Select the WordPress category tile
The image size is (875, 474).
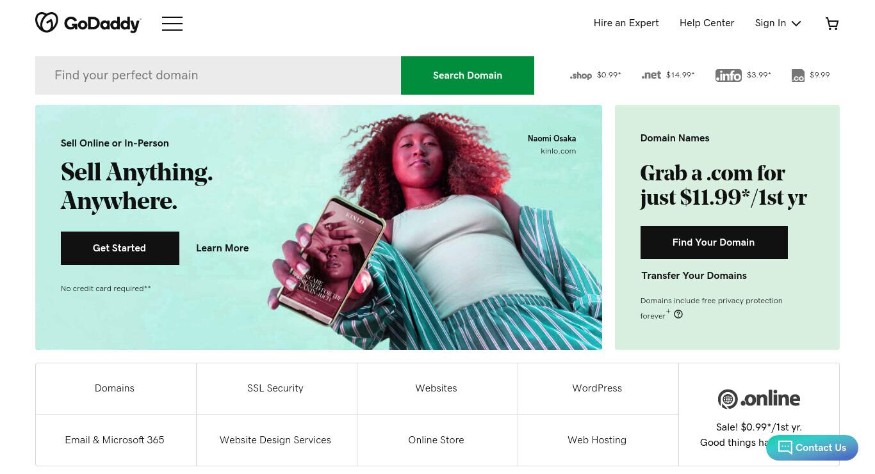coord(598,388)
